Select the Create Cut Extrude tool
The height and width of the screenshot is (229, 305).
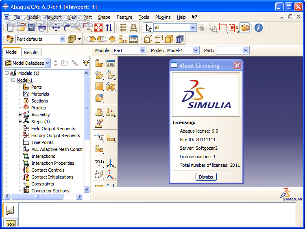(x=111, y=86)
